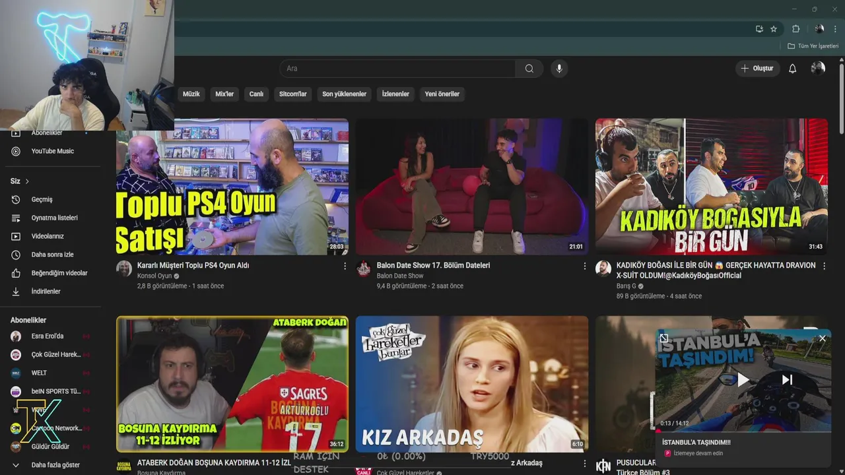Open Kadıköy Boğasıyla Bir Gün thumbnail
The height and width of the screenshot is (475, 845).
(712, 187)
